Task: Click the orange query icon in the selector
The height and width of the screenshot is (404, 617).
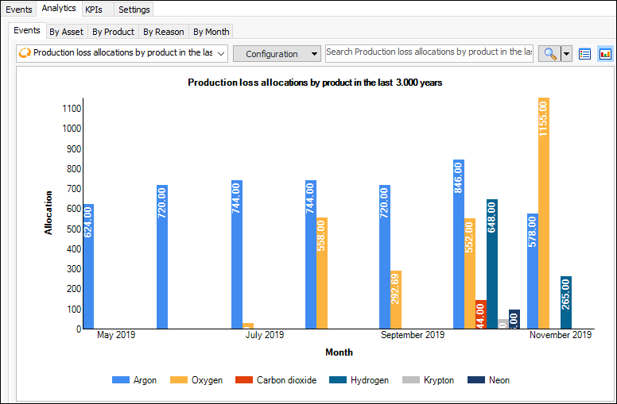Action: 25,54
